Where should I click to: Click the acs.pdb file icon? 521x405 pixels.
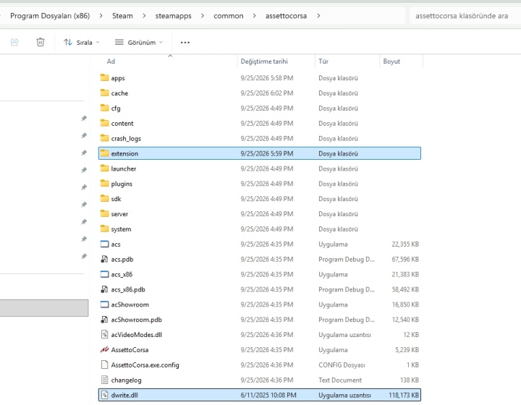click(104, 259)
